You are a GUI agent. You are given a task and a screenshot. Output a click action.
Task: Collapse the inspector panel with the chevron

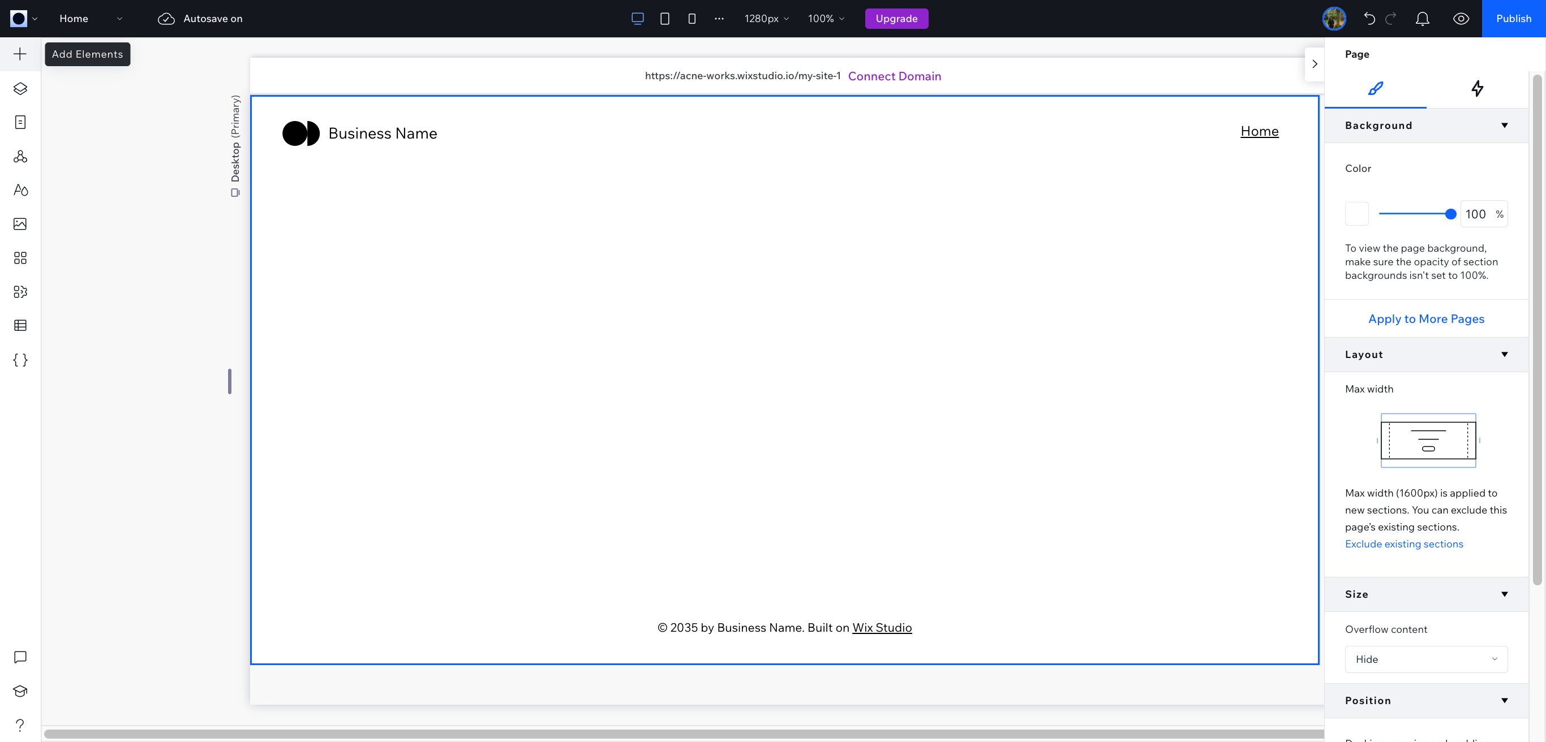click(x=1315, y=64)
